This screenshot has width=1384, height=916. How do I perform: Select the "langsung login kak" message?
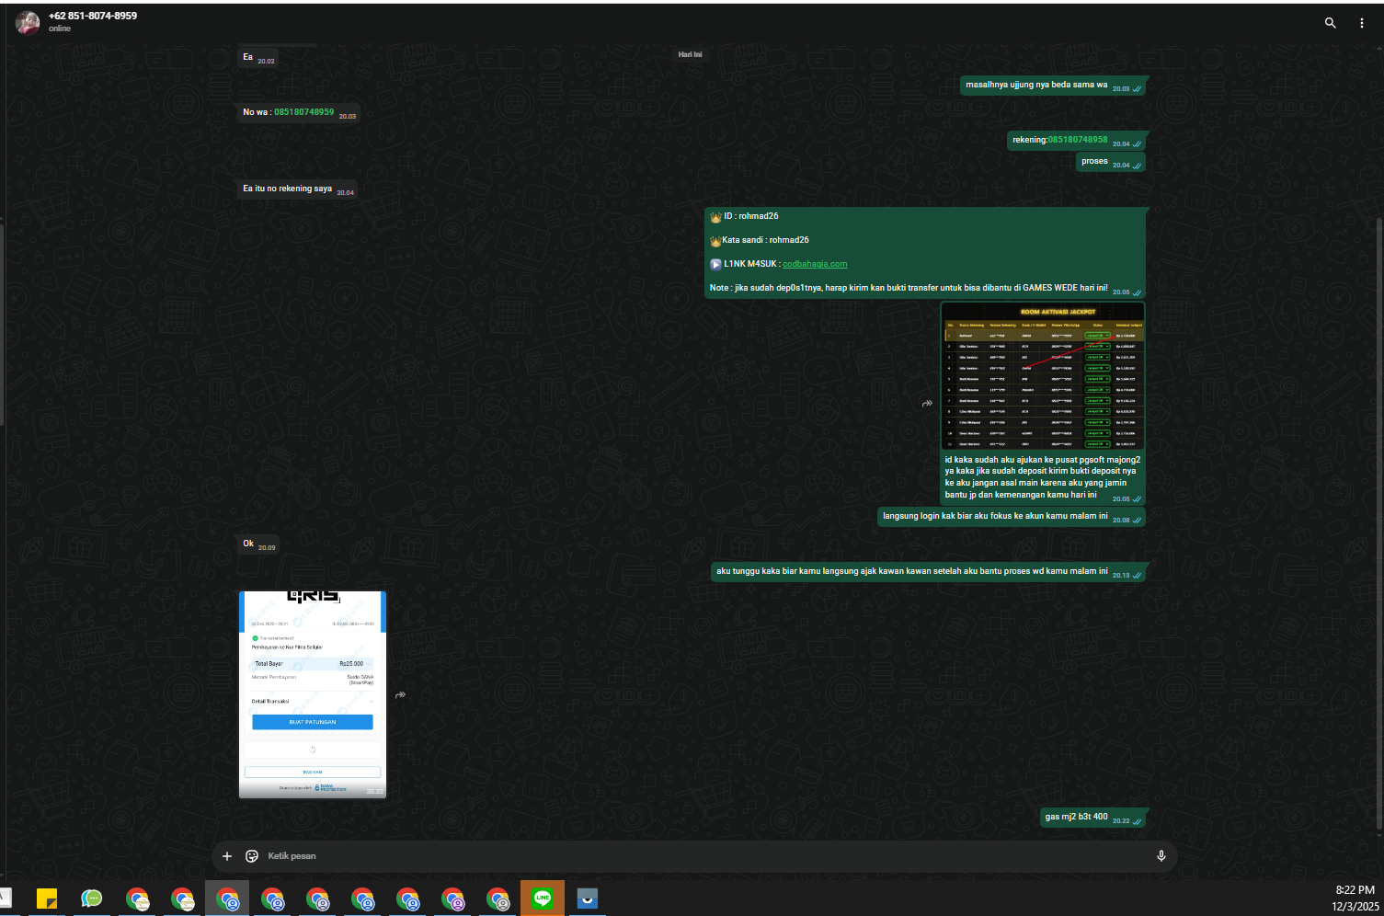(x=1012, y=517)
